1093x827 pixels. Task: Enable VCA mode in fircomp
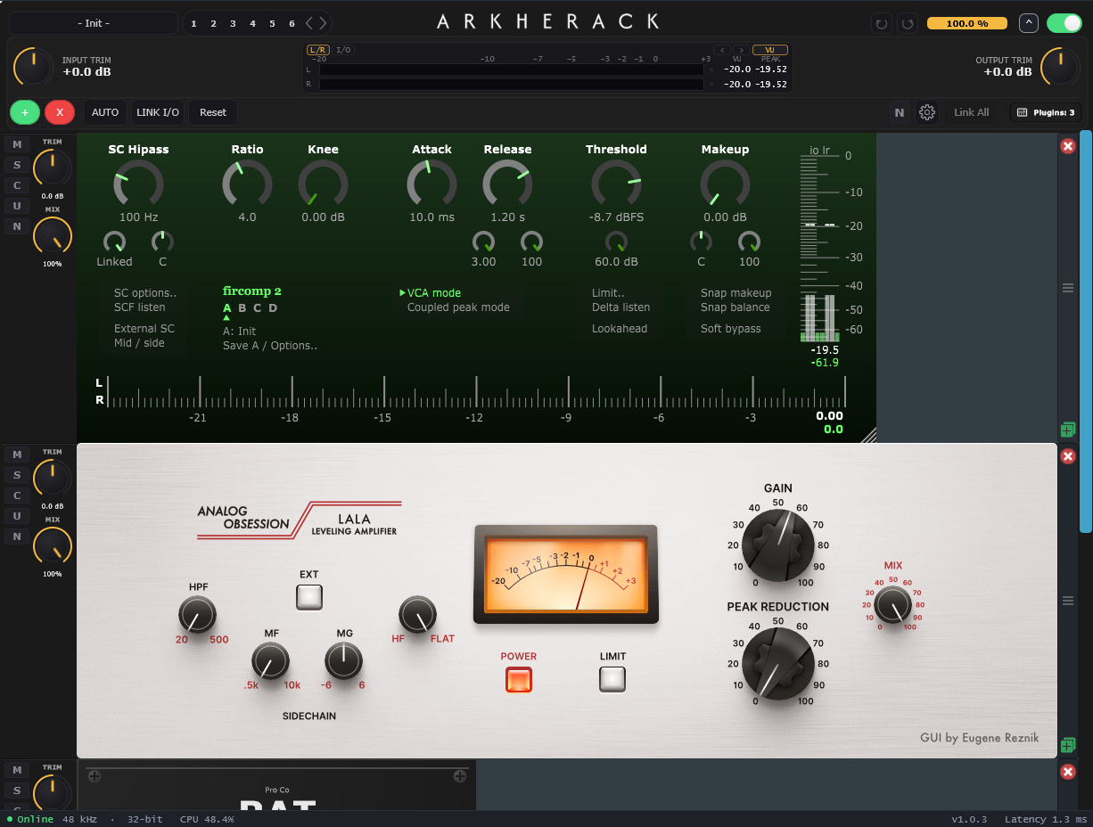pyautogui.click(x=434, y=293)
